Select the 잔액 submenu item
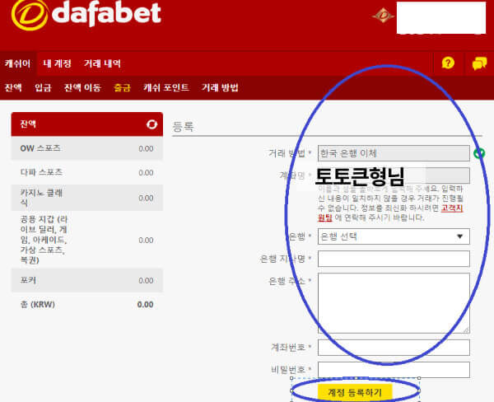This screenshot has height=402, width=494. coord(13,87)
